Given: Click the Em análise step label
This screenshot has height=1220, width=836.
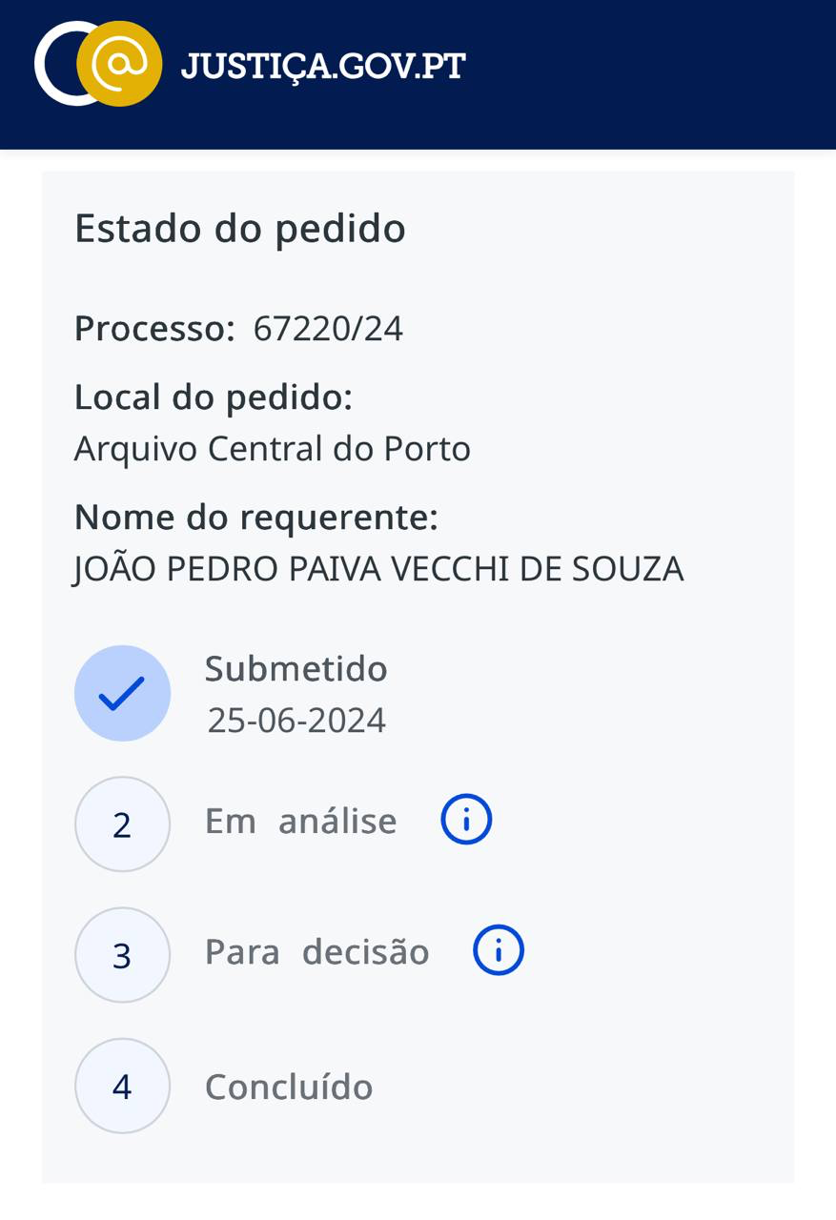Looking at the screenshot, I should pyautogui.click(x=300, y=821).
